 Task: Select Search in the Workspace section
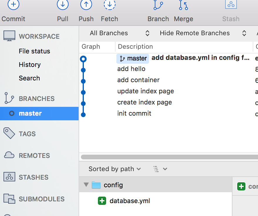click(x=29, y=78)
